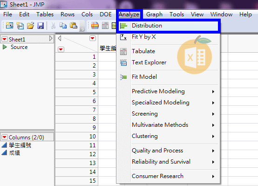This screenshot has height=186, width=258.
Task: Select row number 5
Action: (x=77, y=92)
